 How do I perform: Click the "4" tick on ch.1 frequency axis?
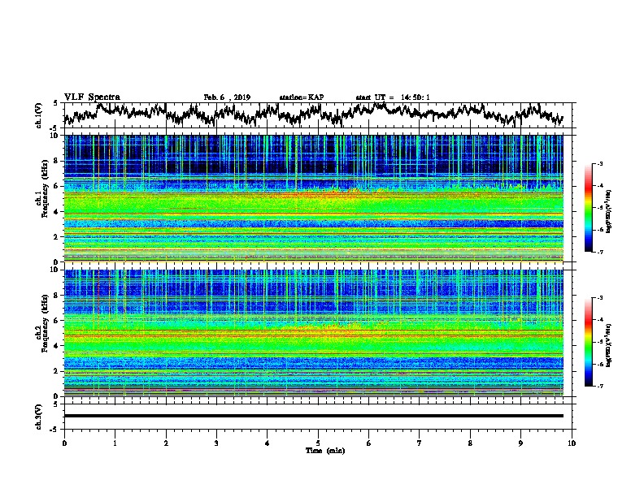point(57,212)
